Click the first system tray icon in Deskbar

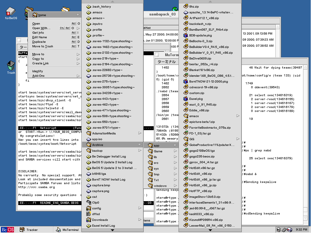click(279, 230)
